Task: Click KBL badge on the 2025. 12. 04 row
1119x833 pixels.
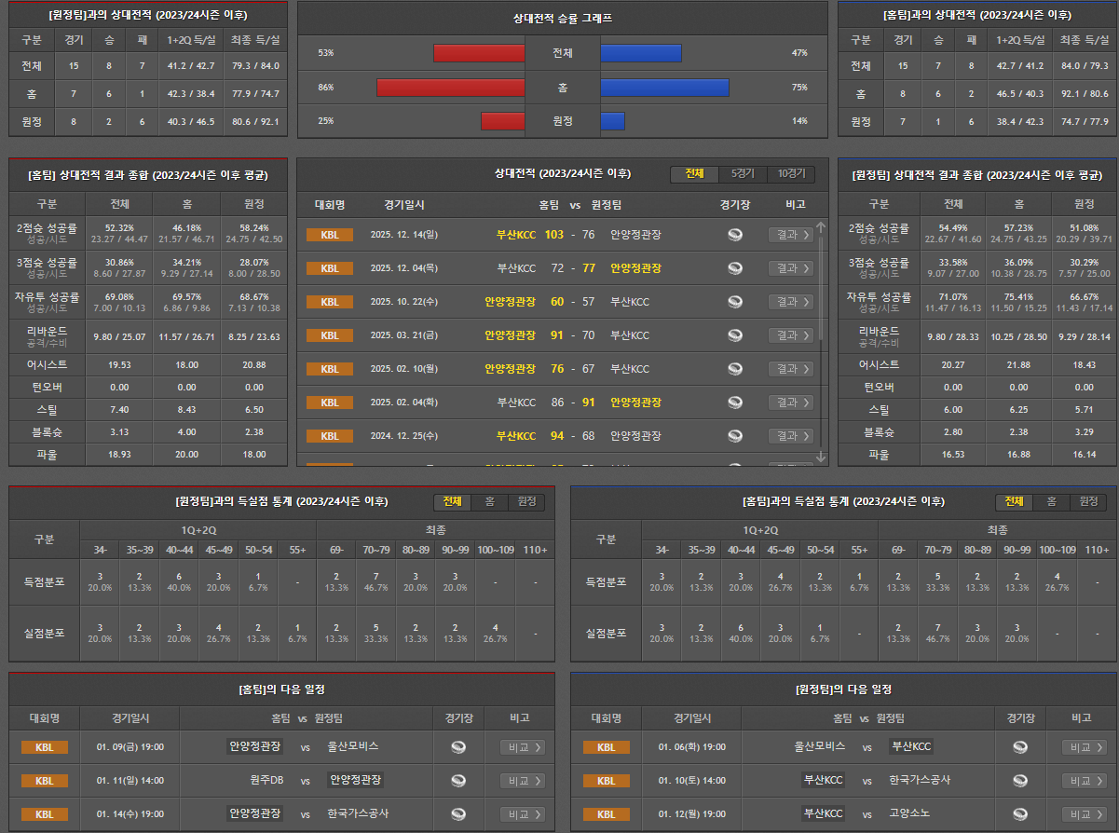Action: [x=330, y=268]
